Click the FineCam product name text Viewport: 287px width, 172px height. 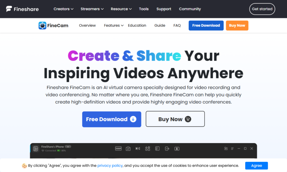58,25
